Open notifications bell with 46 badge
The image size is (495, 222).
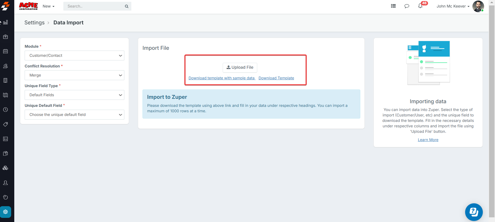tap(421, 6)
